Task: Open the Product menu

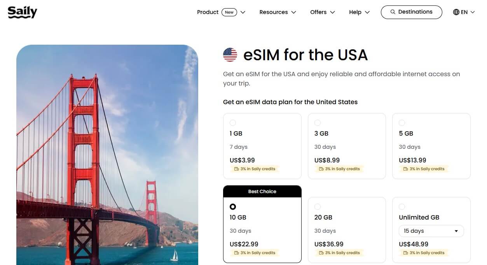Action: point(208,12)
